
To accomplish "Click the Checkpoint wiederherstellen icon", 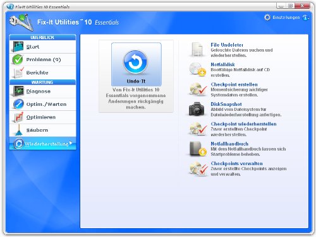I will (198, 129).
